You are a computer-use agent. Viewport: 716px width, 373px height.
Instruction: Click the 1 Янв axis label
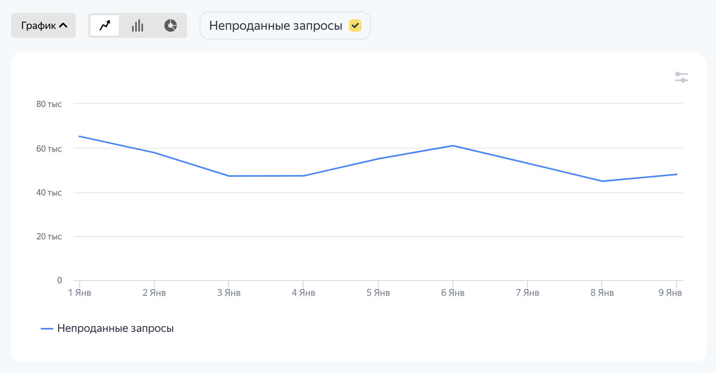pyautogui.click(x=80, y=293)
